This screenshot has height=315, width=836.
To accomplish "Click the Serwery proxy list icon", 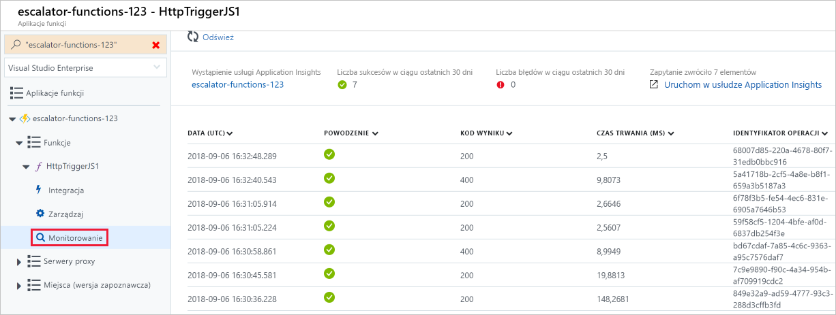I will [34, 261].
